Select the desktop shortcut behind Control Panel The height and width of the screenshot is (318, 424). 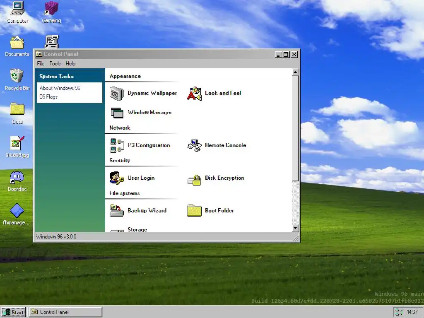(52, 42)
